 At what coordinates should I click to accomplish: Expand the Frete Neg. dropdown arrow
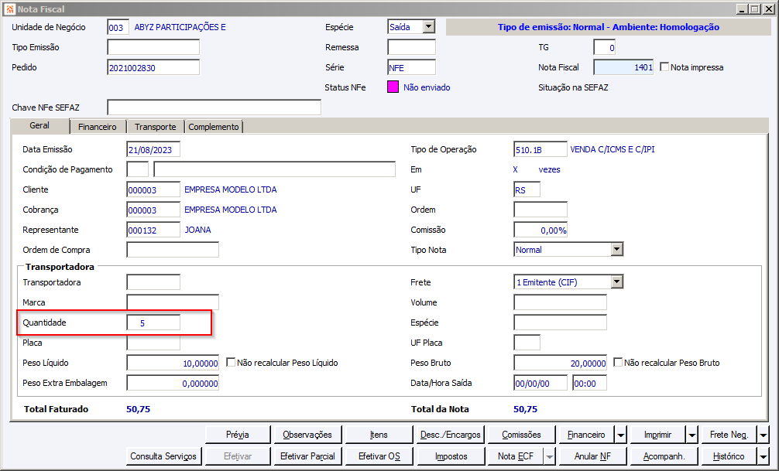click(x=763, y=435)
